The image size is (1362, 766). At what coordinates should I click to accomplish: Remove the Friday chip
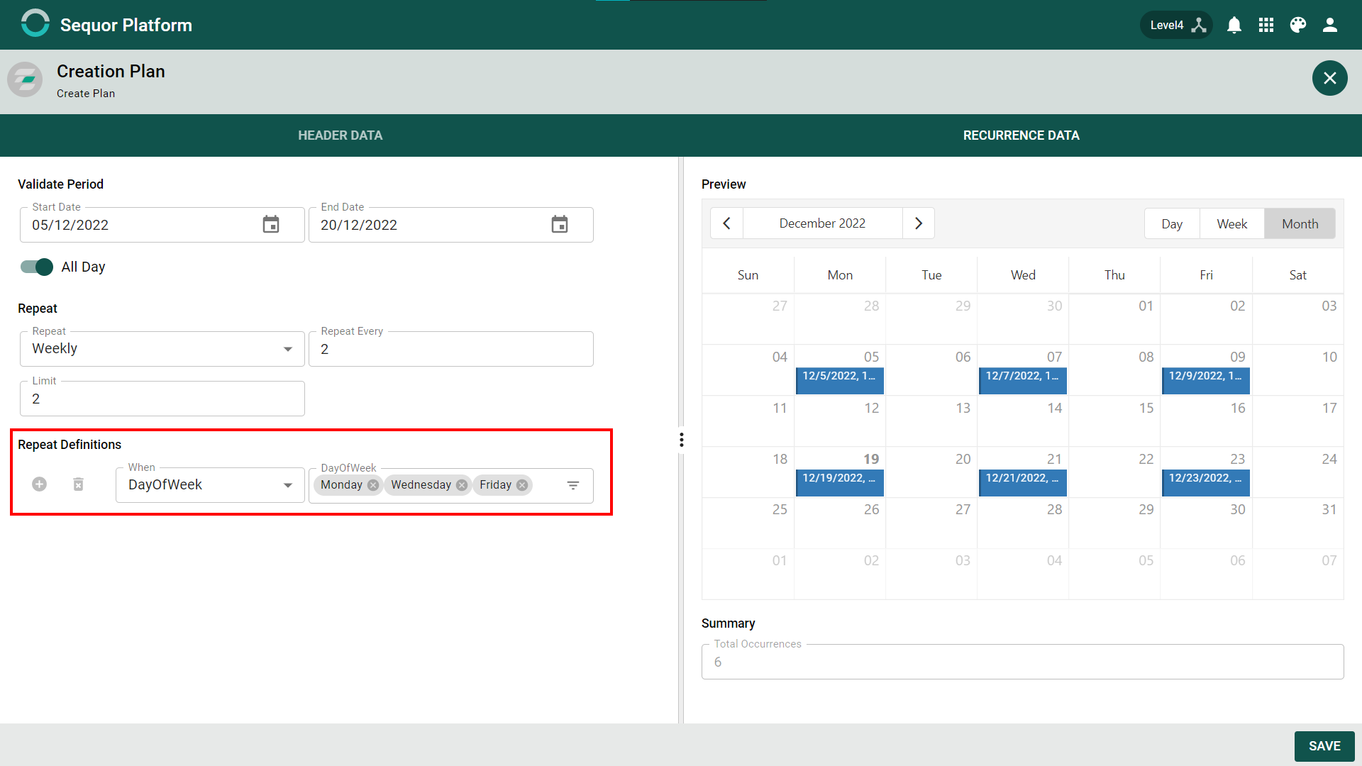tap(522, 485)
